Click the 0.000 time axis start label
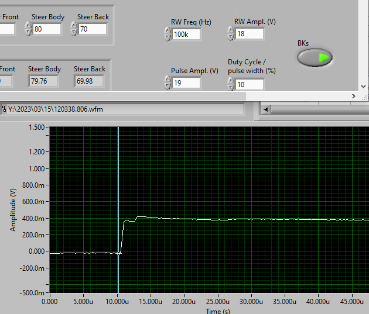 pos(49,302)
